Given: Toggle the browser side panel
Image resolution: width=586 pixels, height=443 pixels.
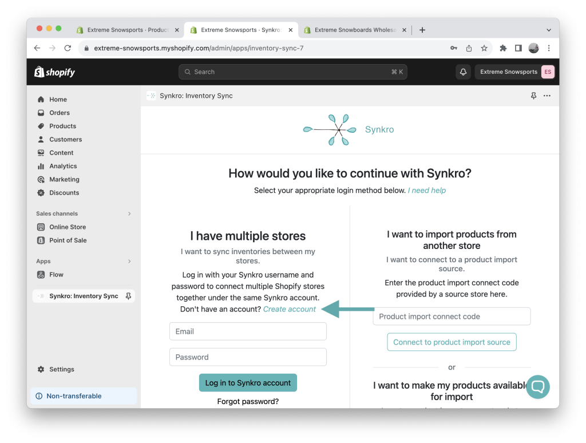Looking at the screenshot, I should pos(518,48).
